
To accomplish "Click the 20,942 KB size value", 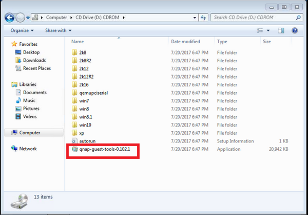I will click(x=279, y=149).
